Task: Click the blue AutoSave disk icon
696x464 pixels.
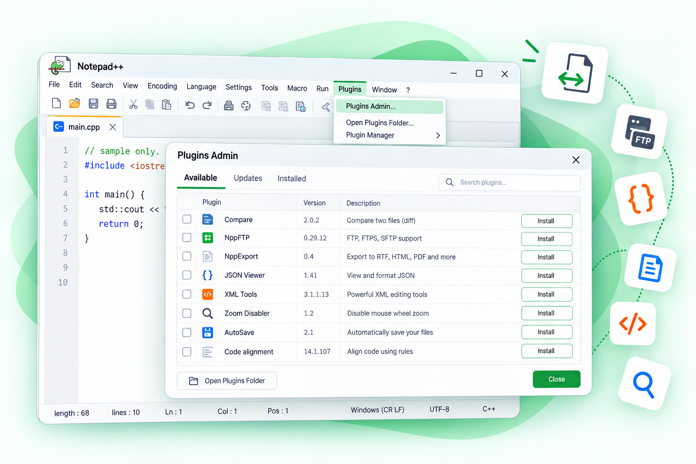Action: pyautogui.click(x=208, y=332)
